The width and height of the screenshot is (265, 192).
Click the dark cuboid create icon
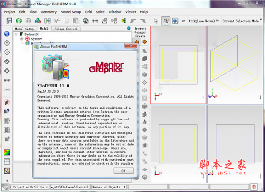pyautogui.click(x=144, y=59)
